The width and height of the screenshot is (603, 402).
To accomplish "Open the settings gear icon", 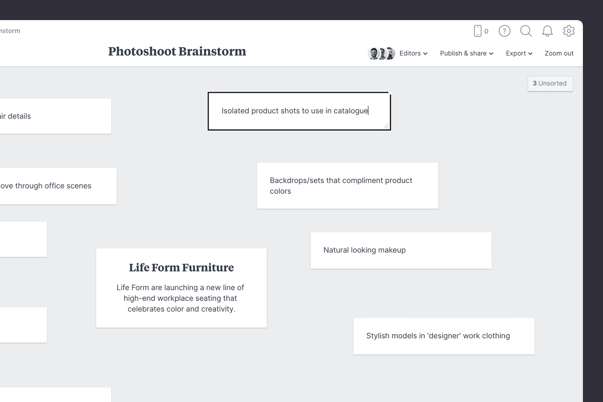I will tap(569, 31).
